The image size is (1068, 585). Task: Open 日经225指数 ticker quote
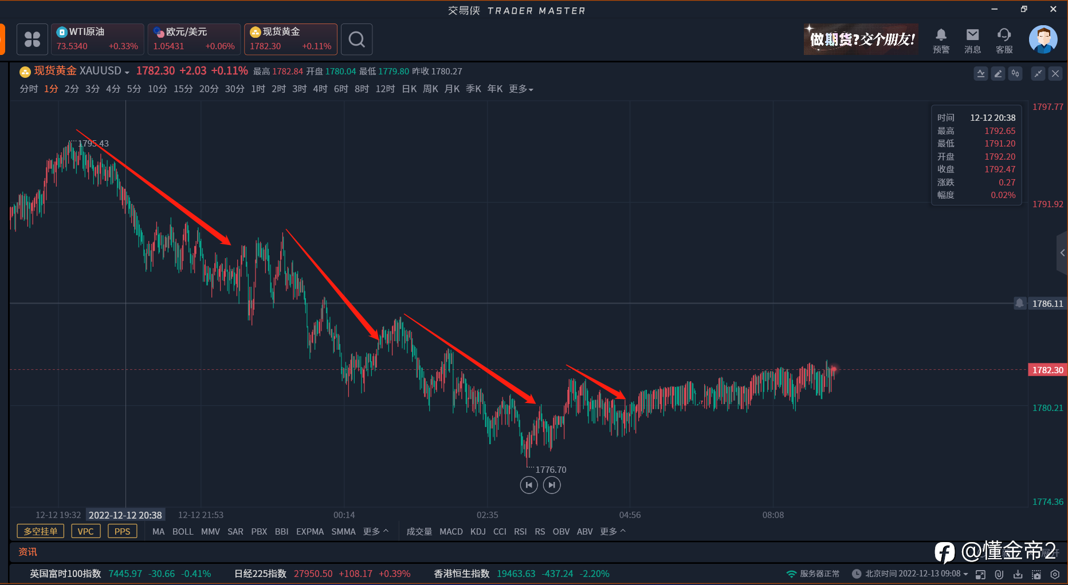click(323, 574)
